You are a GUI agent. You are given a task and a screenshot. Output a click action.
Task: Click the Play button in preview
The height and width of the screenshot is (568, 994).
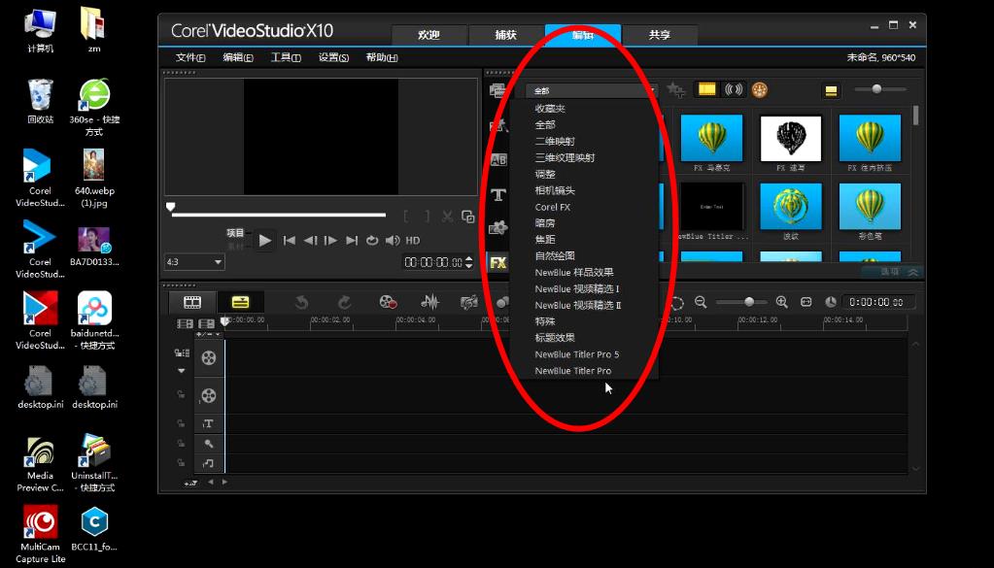pos(265,240)
